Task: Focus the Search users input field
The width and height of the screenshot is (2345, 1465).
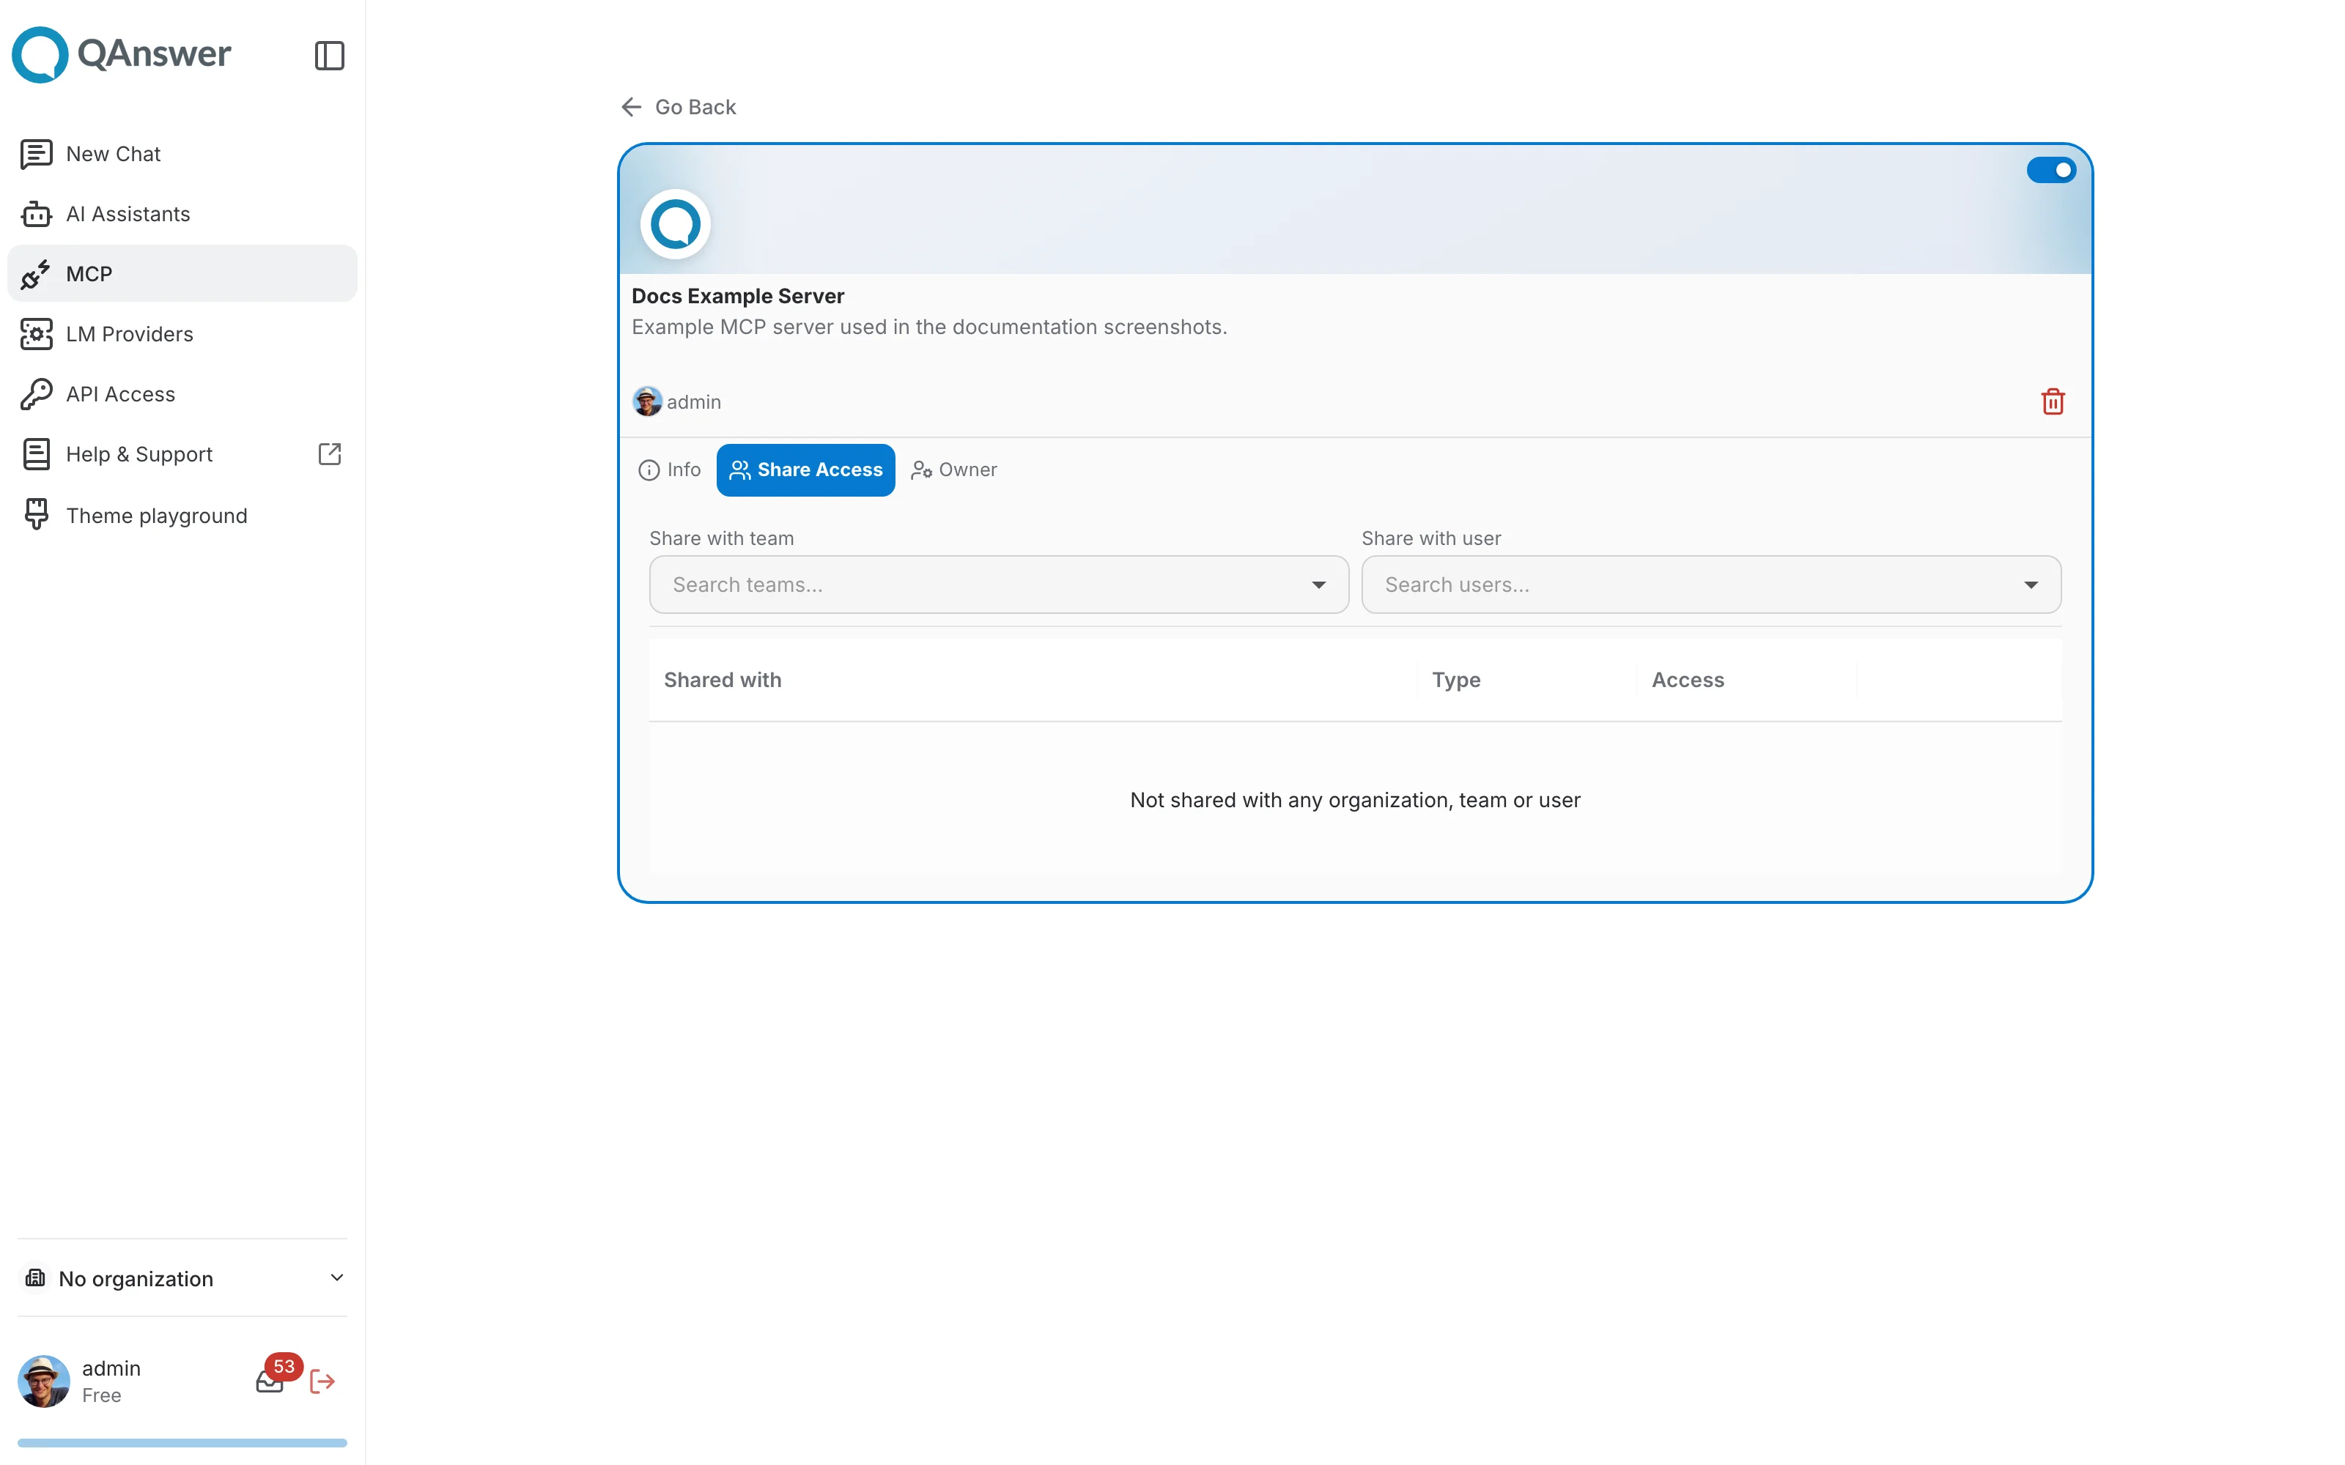Action: [x=1711, y=585]
